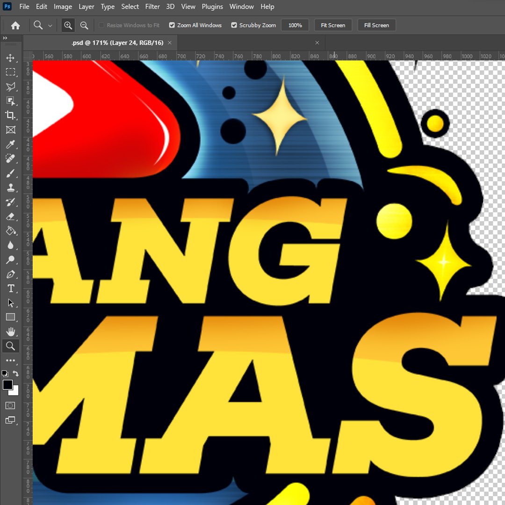Click the Fit Screen button
The image size is (505, 505).
[333, 25]
